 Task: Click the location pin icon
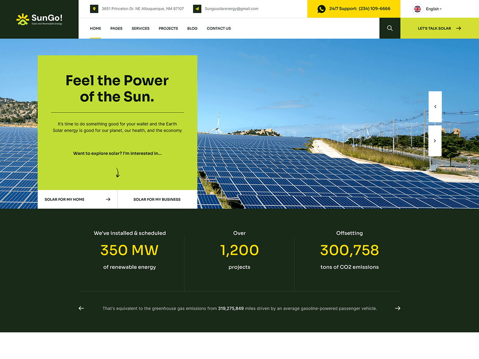[x=94, y=9]
